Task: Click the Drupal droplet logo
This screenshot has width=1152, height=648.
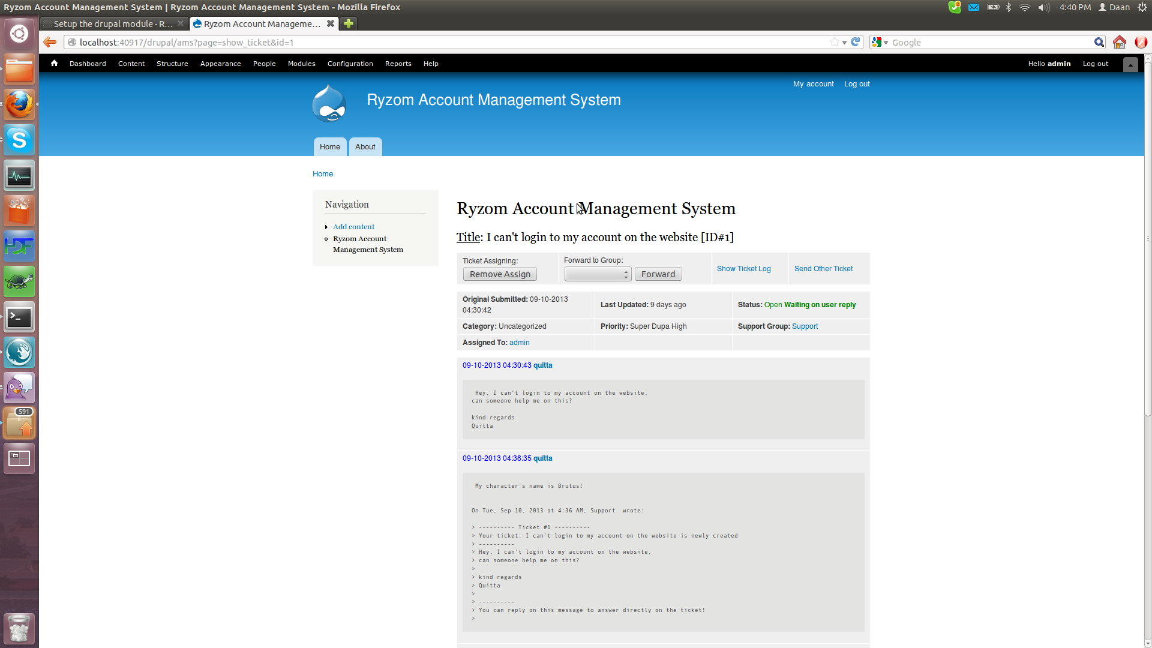Action: click(329, 103)
